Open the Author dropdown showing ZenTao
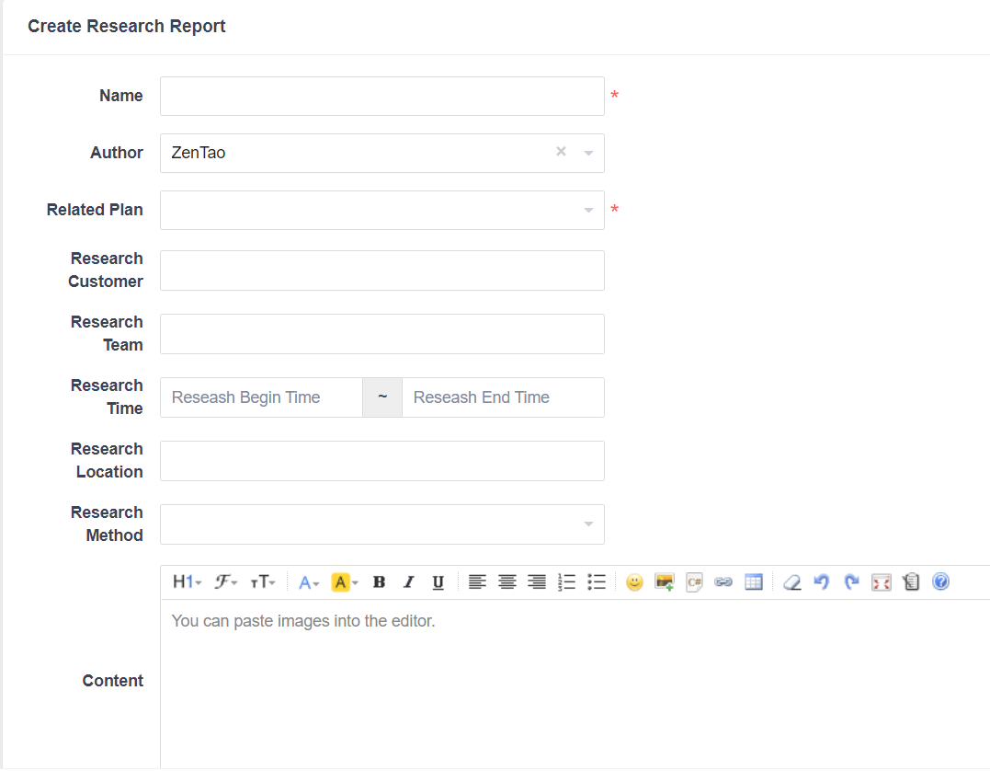Screen dimensions: 990x771 click(x=358, y=154)
